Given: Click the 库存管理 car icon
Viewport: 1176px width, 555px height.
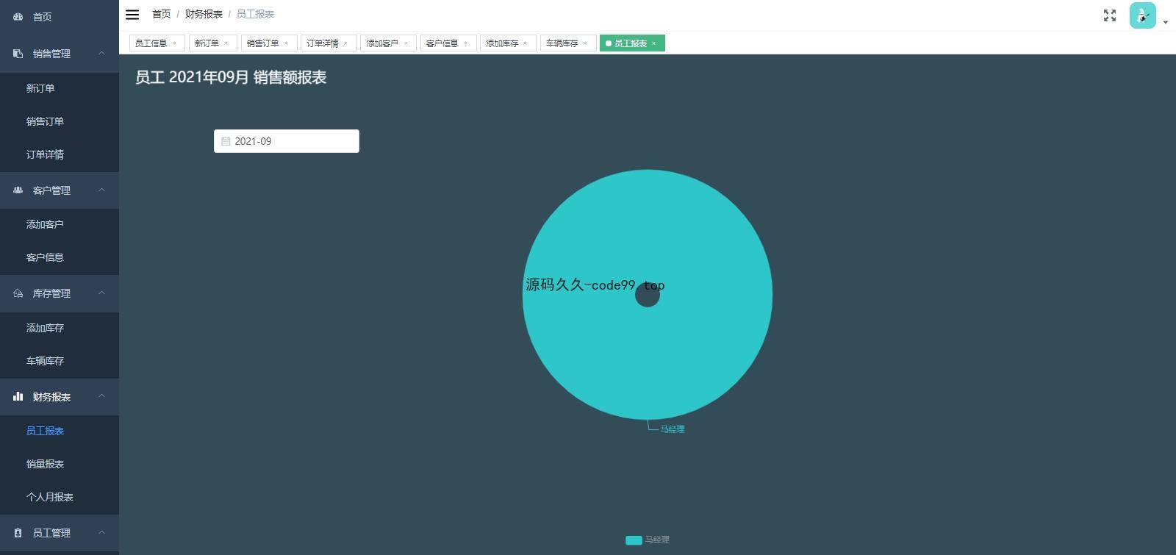Looking at the screenshot, I should pyautogui.click(x=18, y=293).
